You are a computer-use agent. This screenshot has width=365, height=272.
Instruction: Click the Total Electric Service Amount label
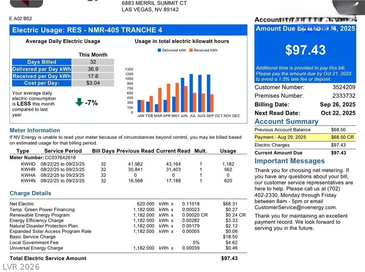[x=48, y=258]
